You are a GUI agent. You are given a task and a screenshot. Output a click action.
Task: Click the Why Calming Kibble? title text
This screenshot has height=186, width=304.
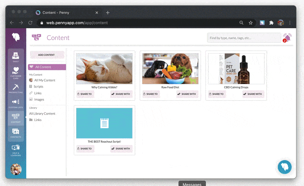104,87
